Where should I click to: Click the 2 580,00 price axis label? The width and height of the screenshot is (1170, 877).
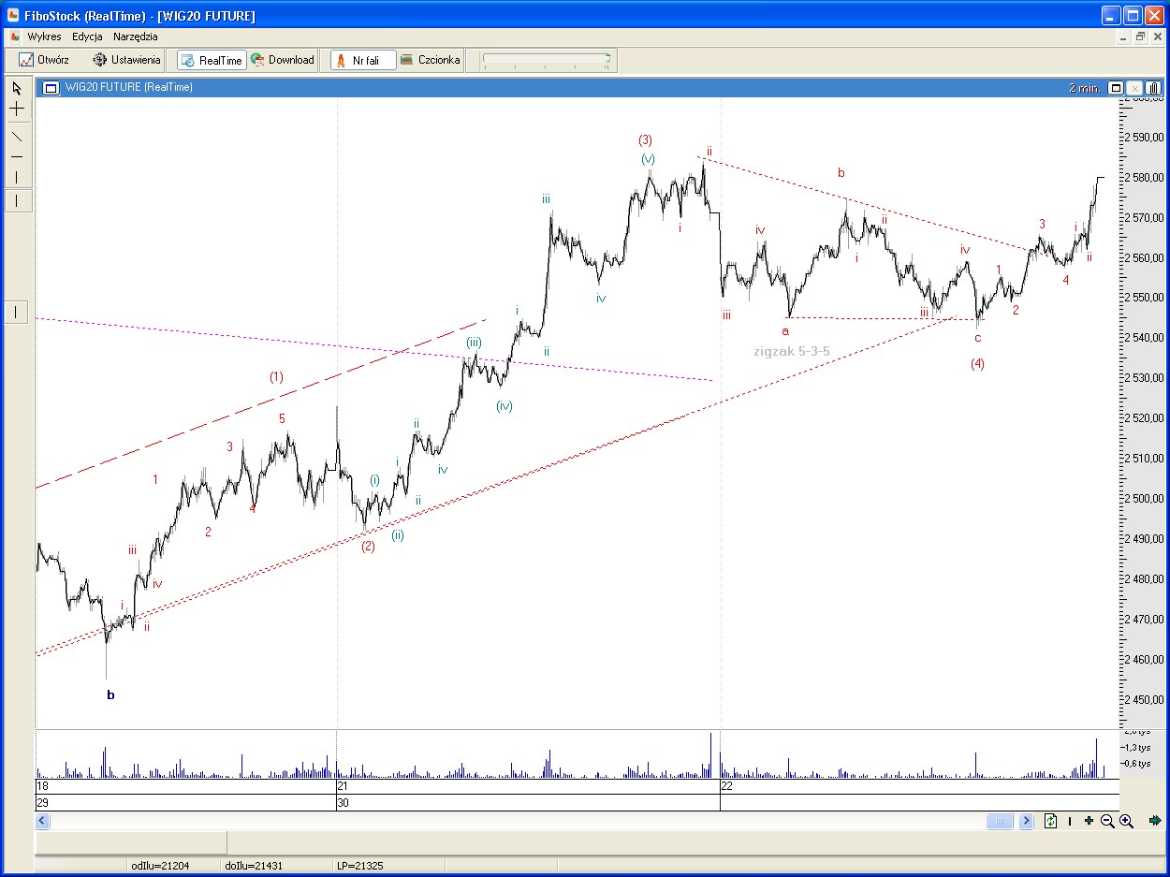(1143, 177)
